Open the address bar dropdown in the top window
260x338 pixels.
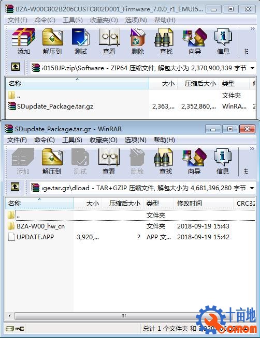[x=252, y=68]
